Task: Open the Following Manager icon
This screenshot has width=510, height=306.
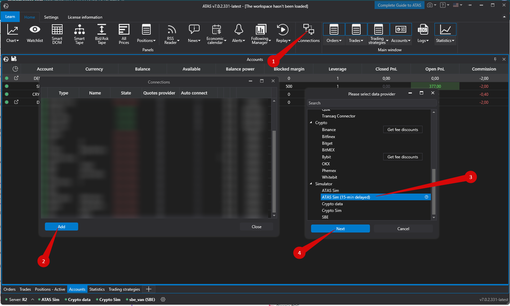Action: (261, 30)
